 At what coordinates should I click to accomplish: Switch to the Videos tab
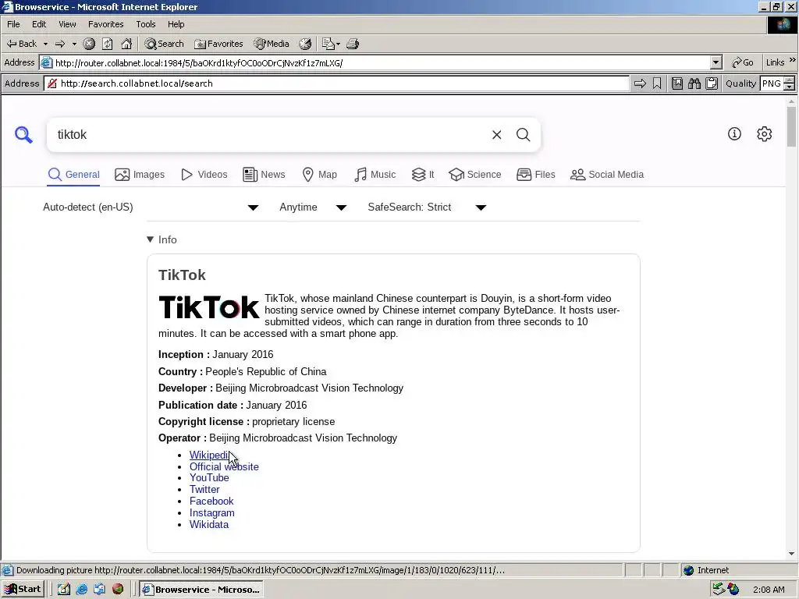[204, 175]
